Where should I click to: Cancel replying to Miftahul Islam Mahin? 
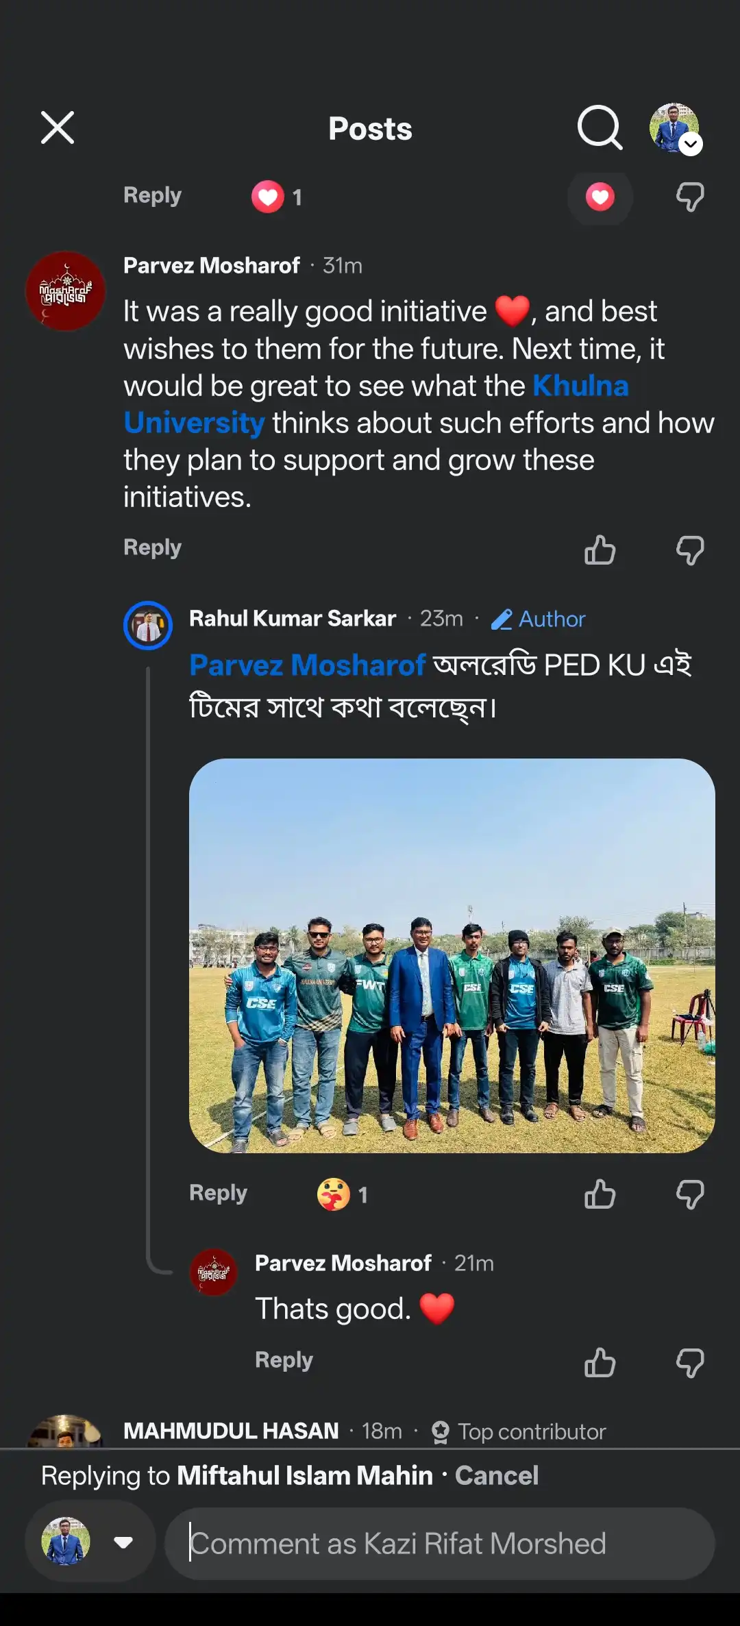point(497,1475)
